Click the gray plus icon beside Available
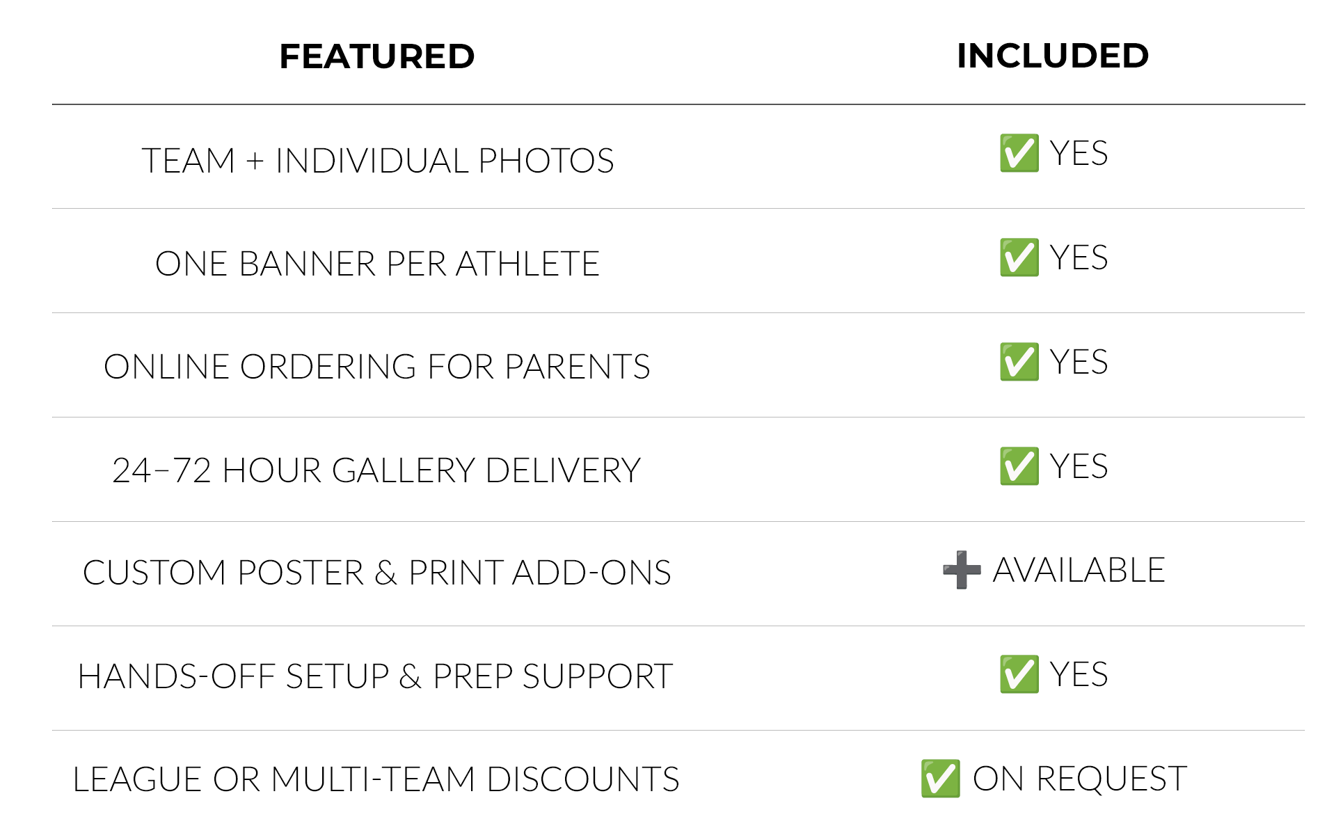 point(962,570)
